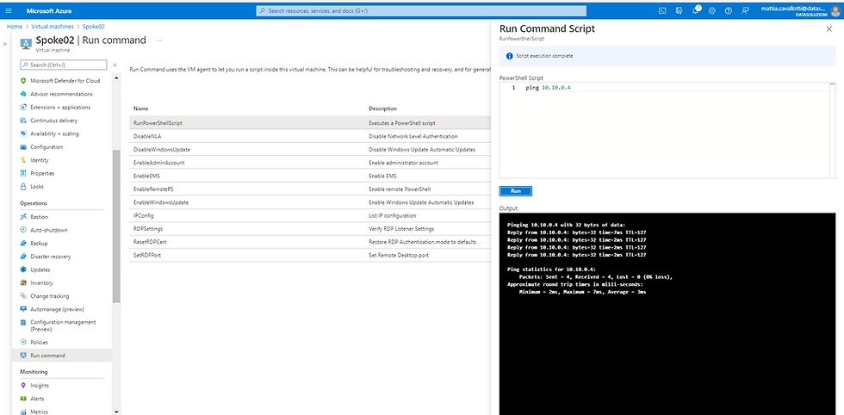Open the ellipsis menu beside Run command title
844x415 pixels.
click(x=159, y=40)
